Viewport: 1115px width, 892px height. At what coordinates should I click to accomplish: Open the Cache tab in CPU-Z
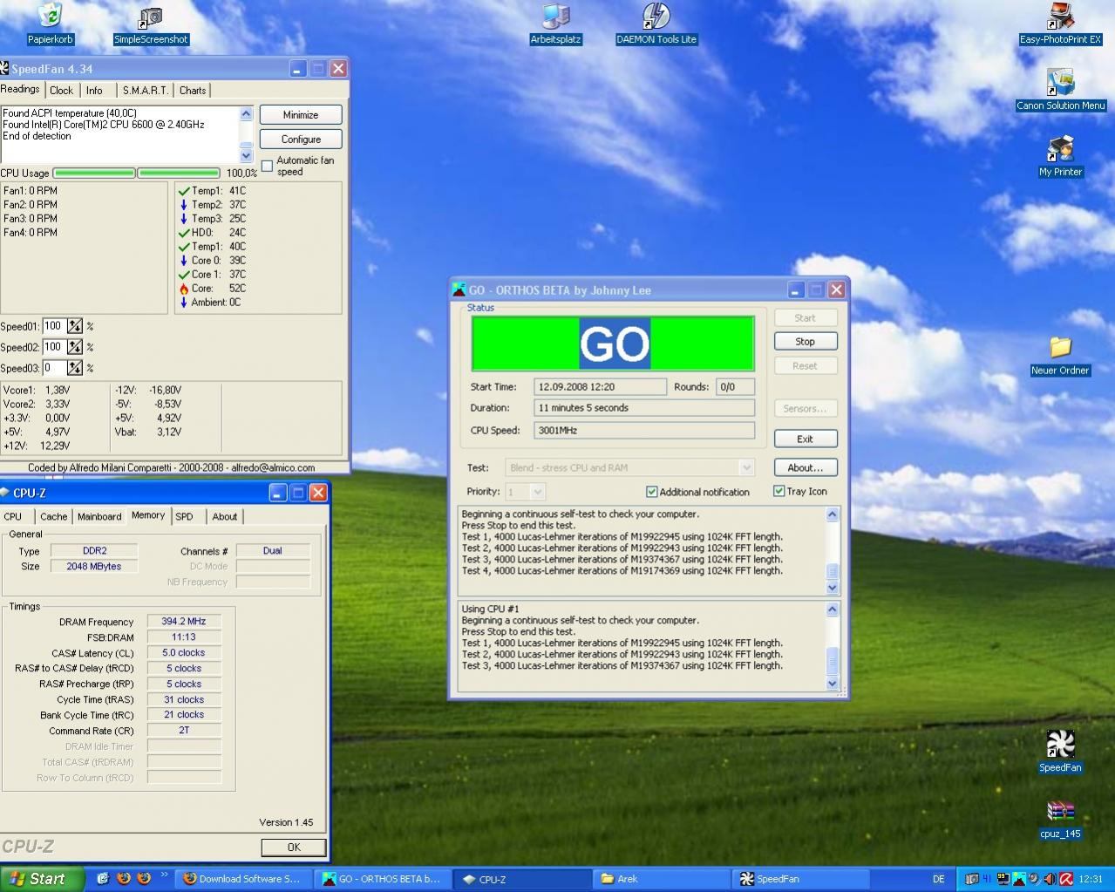53,517
